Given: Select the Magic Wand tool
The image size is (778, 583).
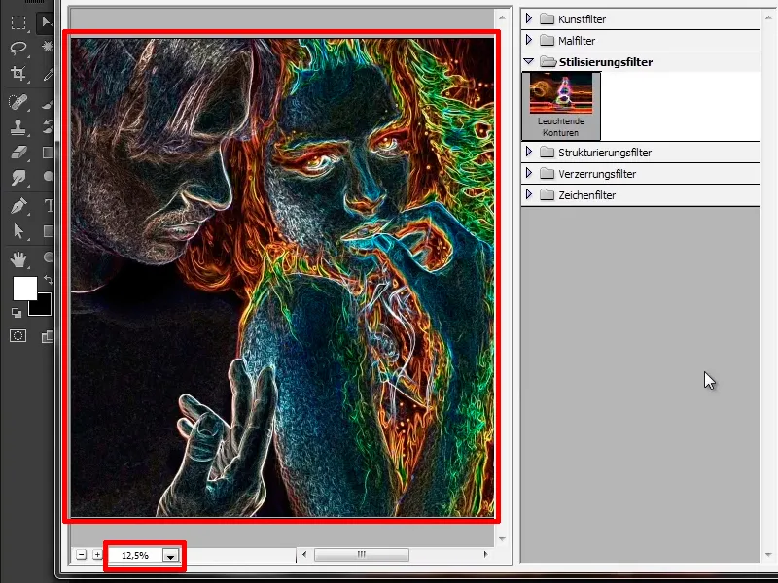Looking at the screenshot, I should tap(47, 47).
